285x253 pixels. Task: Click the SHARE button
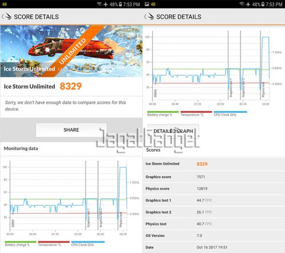tap(71, 130)
